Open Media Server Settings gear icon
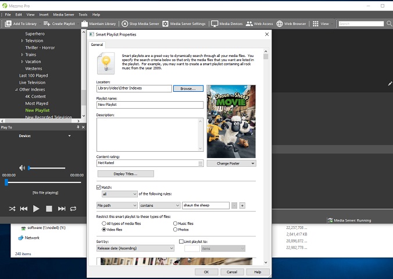Screen dimensions: 393x279 point(165,24)
